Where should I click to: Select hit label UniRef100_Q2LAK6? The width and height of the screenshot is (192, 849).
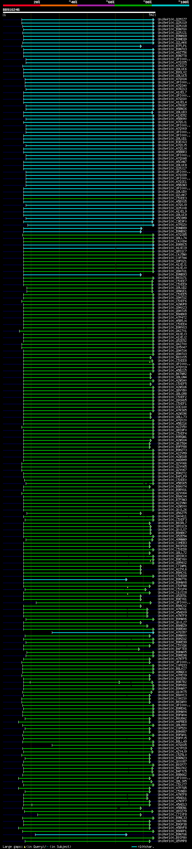[x=172, y=42]
